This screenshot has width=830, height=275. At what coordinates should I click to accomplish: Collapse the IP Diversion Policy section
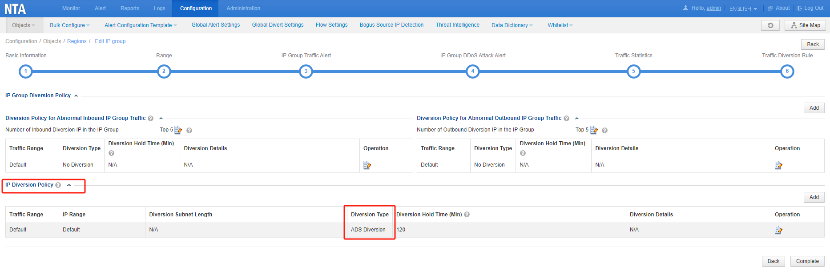click(69, 185)
